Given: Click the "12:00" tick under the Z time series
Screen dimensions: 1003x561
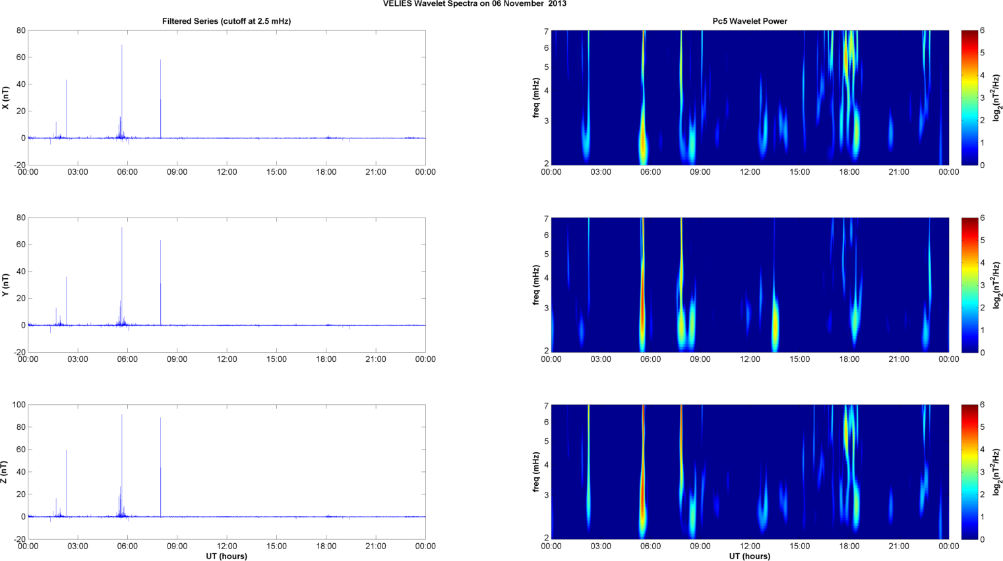Looking at the screenshot, I should click(227, 546).
